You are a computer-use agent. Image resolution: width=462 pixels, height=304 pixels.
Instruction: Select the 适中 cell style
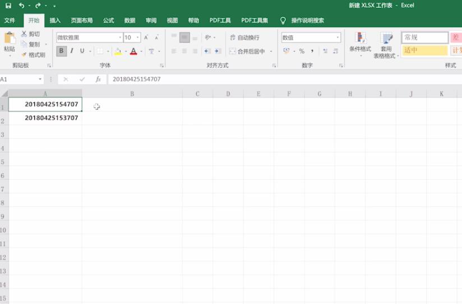click(x=425, y=50)
